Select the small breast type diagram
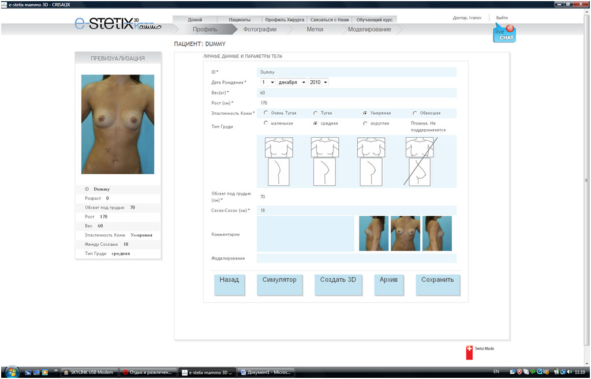 279,162
